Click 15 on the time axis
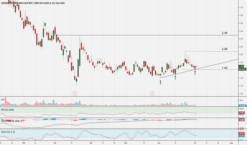Viewport: 247px width, 145px height. 175,143
